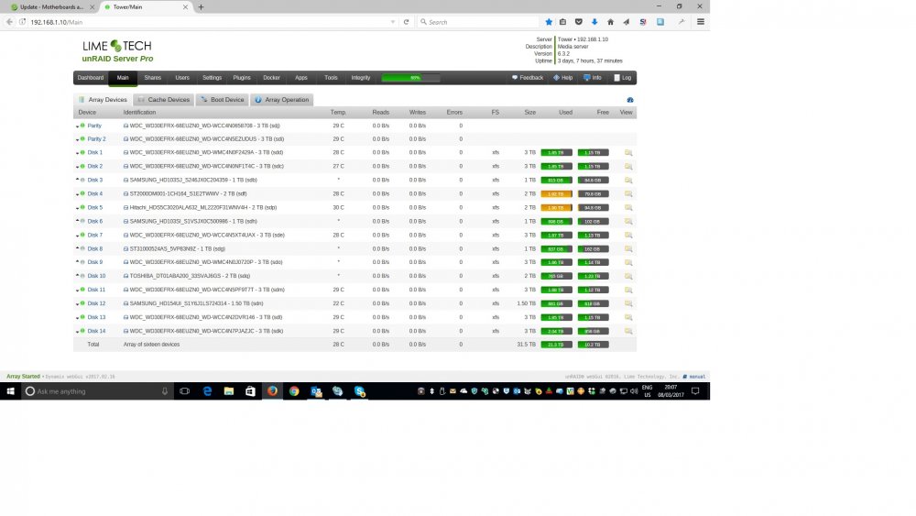Screen dimensions: 916x516
Task: Switch to Boot Device tab
Action: [223, 100]
